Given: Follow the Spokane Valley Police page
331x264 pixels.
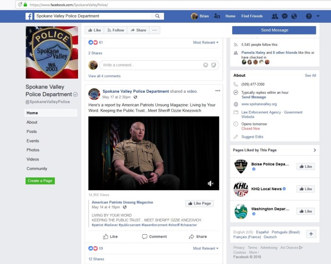Looking at the screenshot, I should click(x=115, y=30).
